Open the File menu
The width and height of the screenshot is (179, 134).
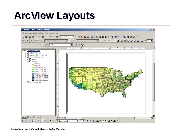pos(23,33)
